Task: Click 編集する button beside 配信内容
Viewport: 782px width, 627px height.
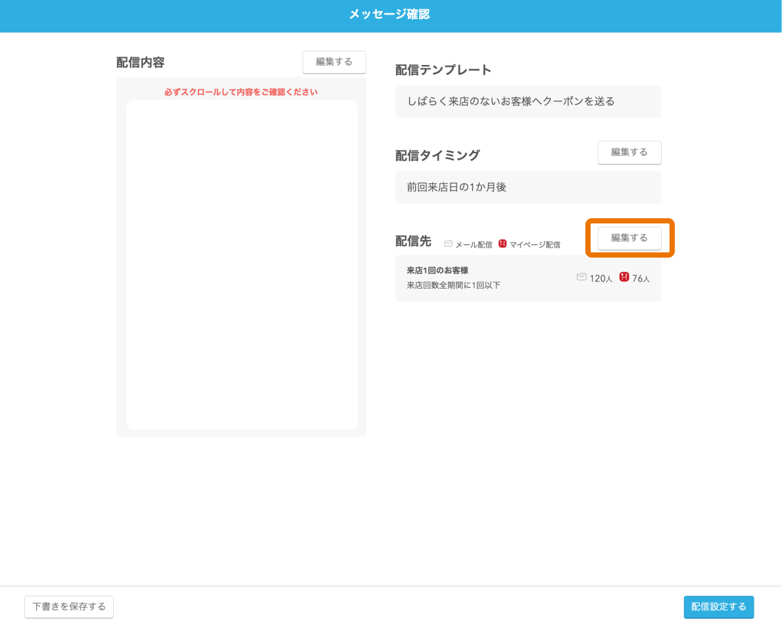Action: coord(334,62)
